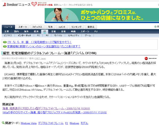The height and width of the screenshot is (127, 159).
Task: Open the ビジネス subcategory
Action: point(8,36)
